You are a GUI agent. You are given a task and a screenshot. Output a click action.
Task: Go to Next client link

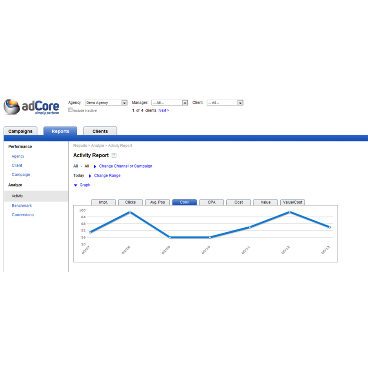(164, 110)
